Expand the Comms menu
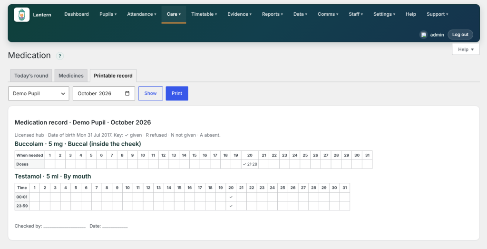The image size is (487, 249). pos(328,14)
